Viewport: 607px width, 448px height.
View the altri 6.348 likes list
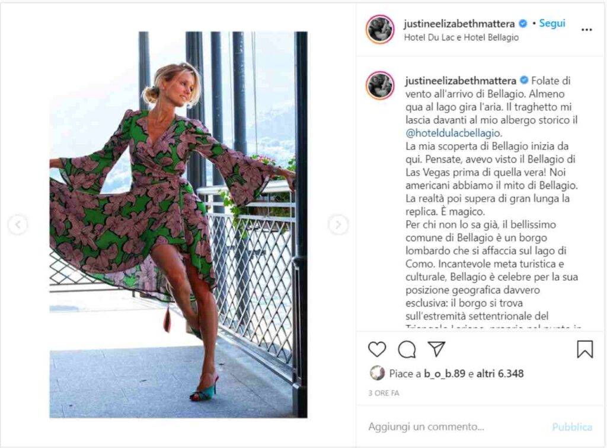500,374
